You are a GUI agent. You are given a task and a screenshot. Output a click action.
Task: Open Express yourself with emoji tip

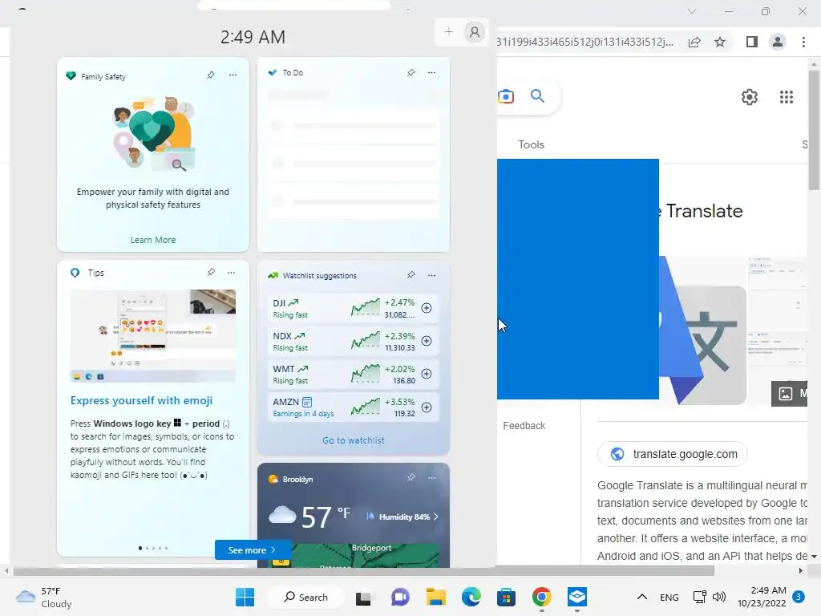click(x=141, y=401)
